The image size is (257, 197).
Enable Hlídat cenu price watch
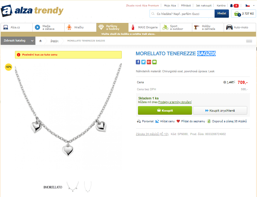point(165,121)
